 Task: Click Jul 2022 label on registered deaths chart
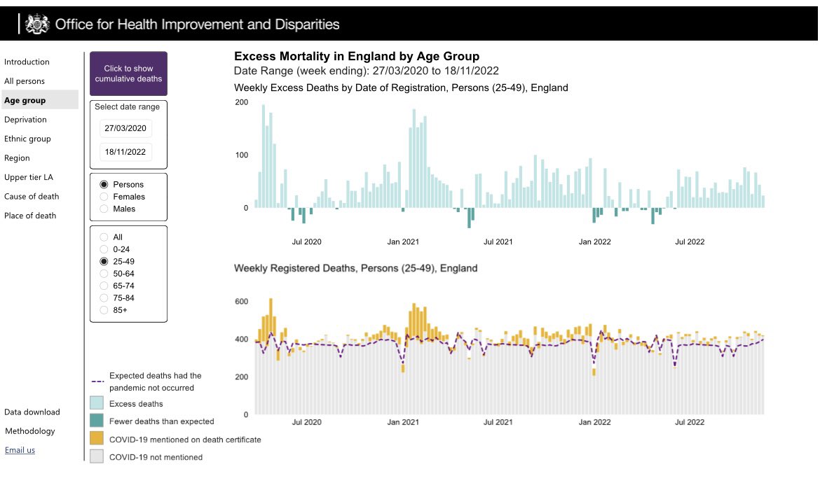coord(690,422)
